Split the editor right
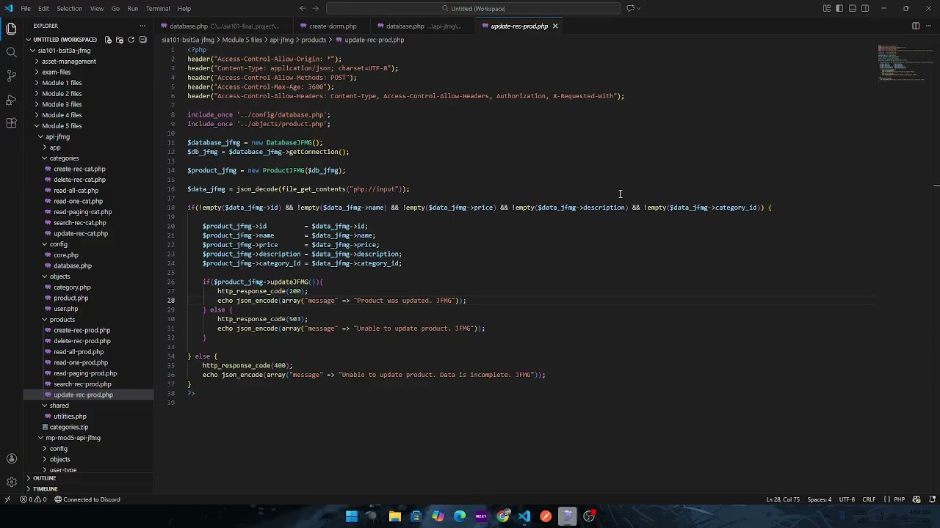This screenshot has height=528, width=940. [x=915, y=26]
